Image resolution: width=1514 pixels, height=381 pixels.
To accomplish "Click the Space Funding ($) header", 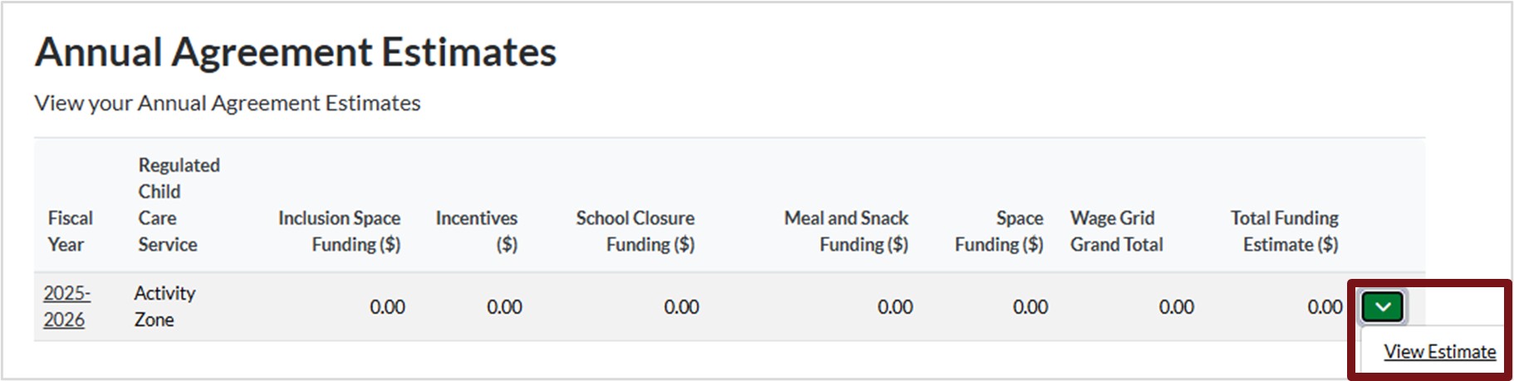I will [x=999, y=231].
